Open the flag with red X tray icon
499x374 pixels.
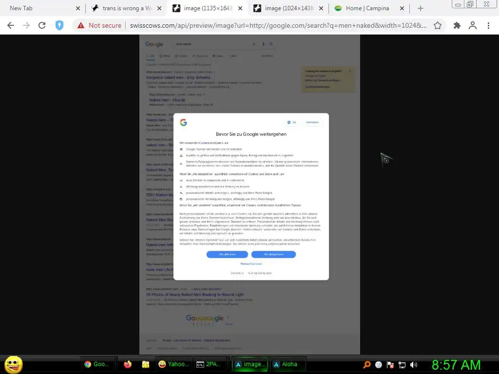[390, 365]
